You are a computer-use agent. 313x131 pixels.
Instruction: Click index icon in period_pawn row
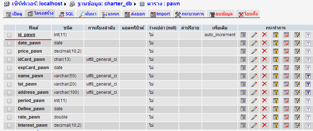[297, 101]
